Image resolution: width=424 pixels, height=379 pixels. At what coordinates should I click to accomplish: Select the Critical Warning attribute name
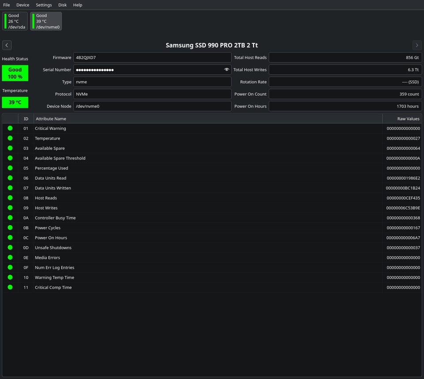(x=50, y=128)
